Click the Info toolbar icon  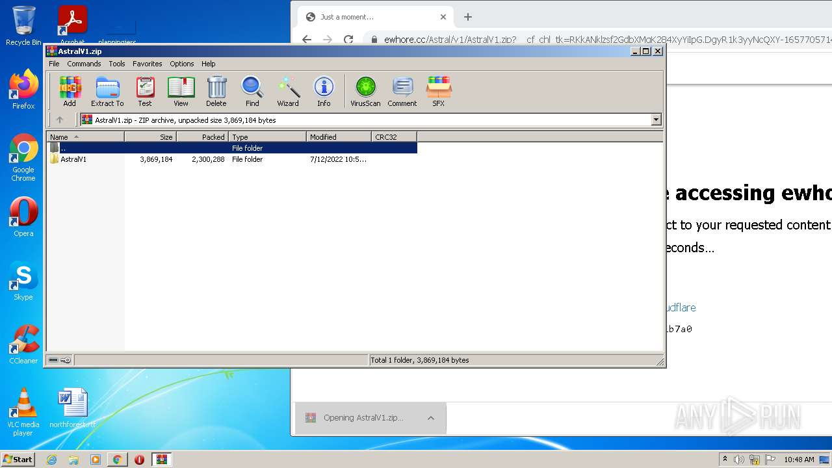click(x=324, y=92)
